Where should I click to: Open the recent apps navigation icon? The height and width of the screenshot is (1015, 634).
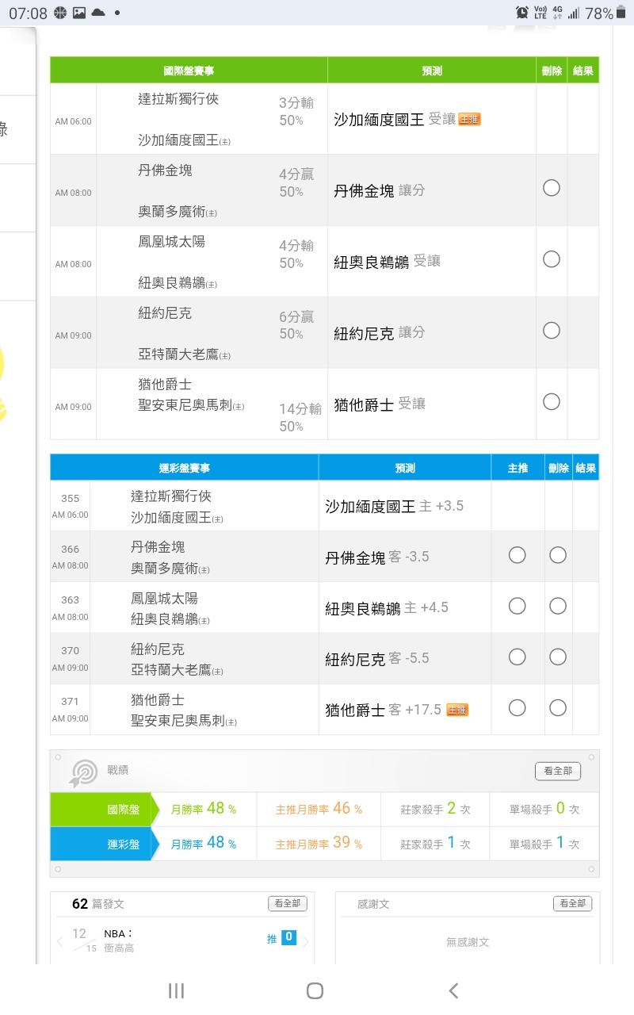176,990
